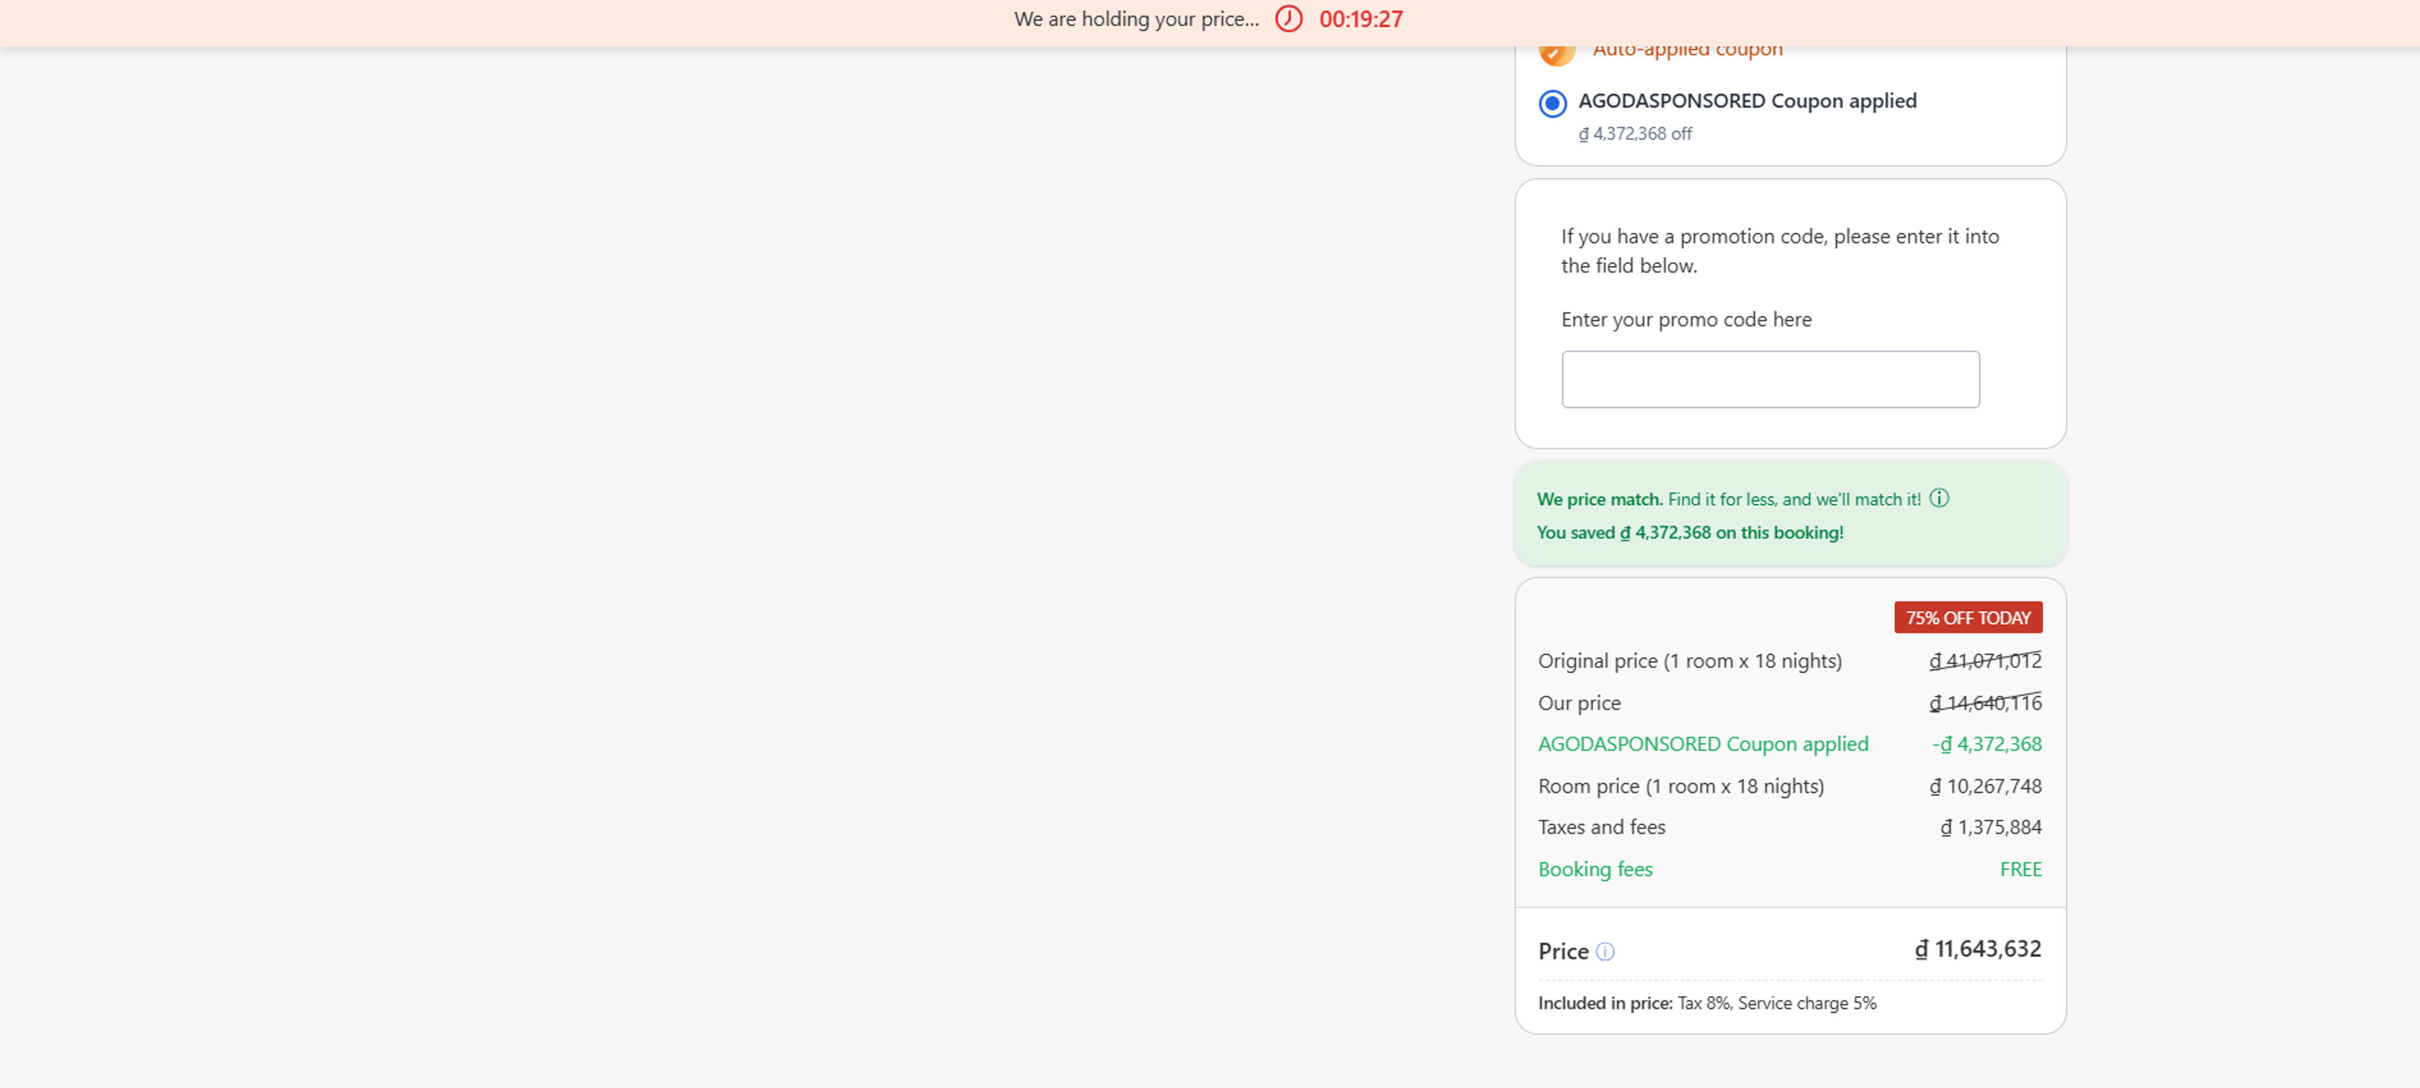Click the Booking fees label
This screenshot has height=1088, width=2420.
point(1594,869)
